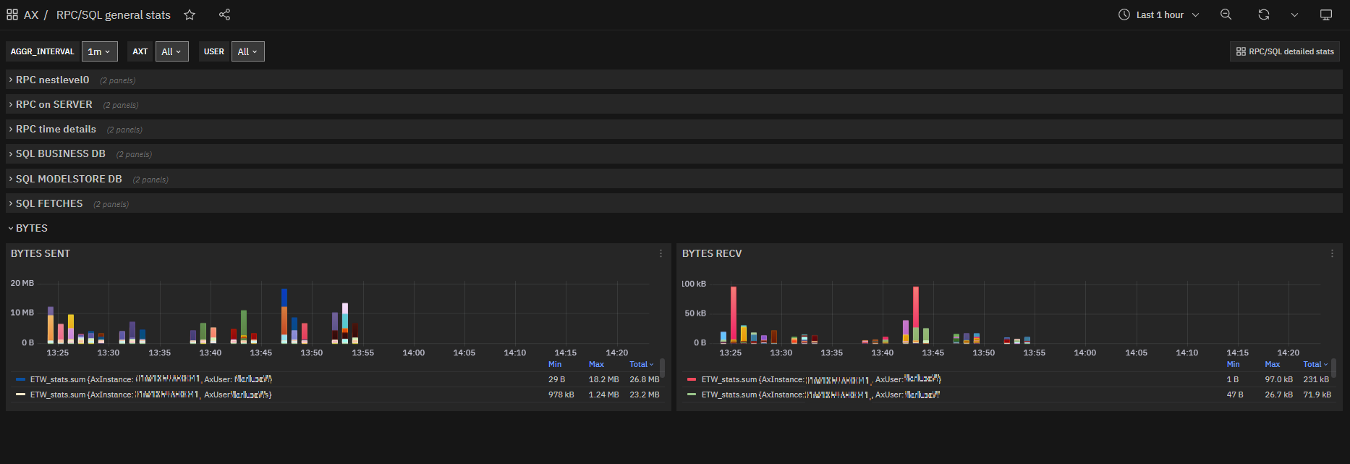Sort BYTES SENT legend by Max
The height and width of the screenshot is (464, 1350).
596,364
